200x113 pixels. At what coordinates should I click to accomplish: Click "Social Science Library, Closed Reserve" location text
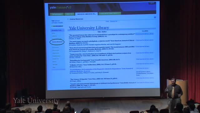145,73
